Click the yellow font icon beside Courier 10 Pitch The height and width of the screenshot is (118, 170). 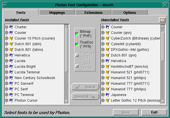pyautogui.click(x=11, y=38)
